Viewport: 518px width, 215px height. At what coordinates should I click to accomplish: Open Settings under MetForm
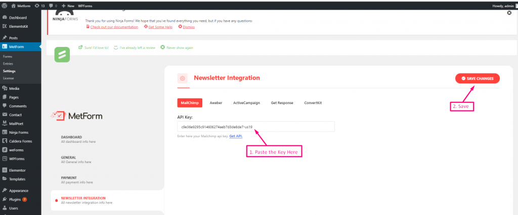tap(9, 71)
